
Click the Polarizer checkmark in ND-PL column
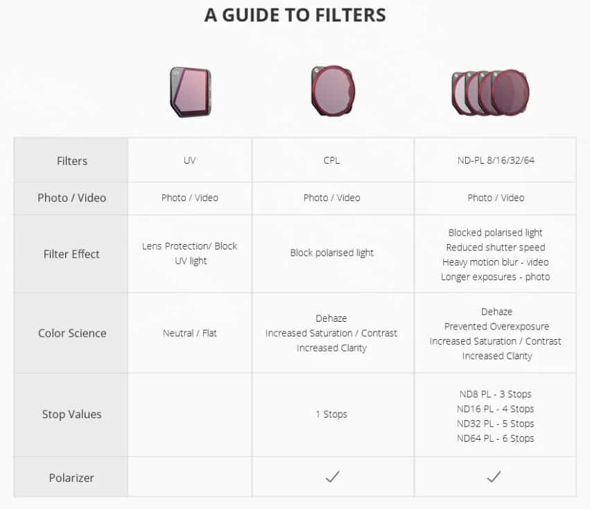coord(494,477)
